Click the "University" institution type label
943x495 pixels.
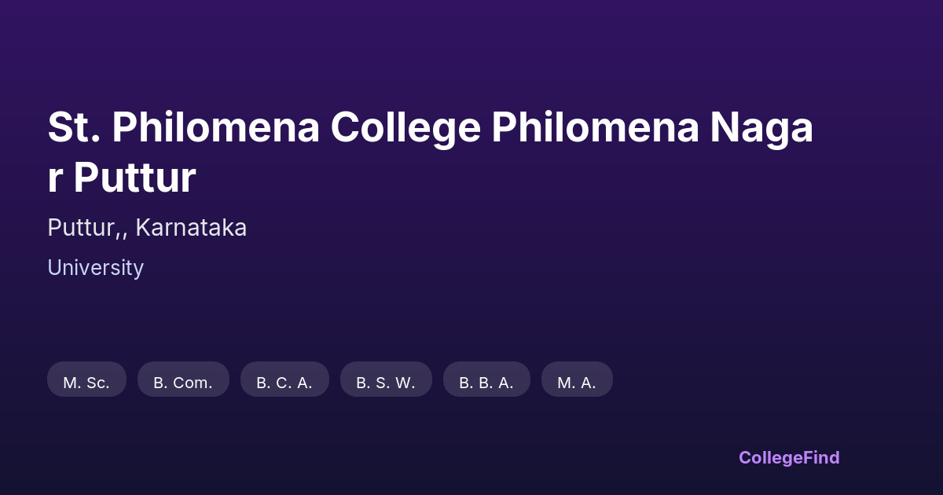point(95,268)
